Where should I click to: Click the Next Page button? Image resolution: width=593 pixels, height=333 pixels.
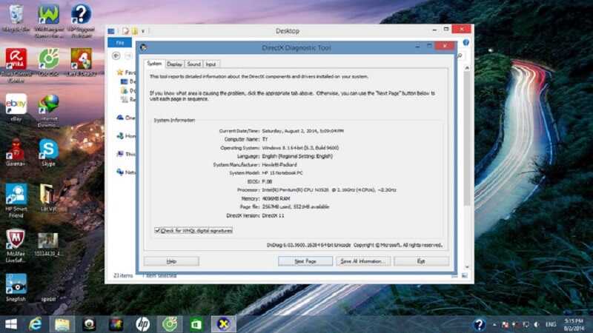point(305,261)
